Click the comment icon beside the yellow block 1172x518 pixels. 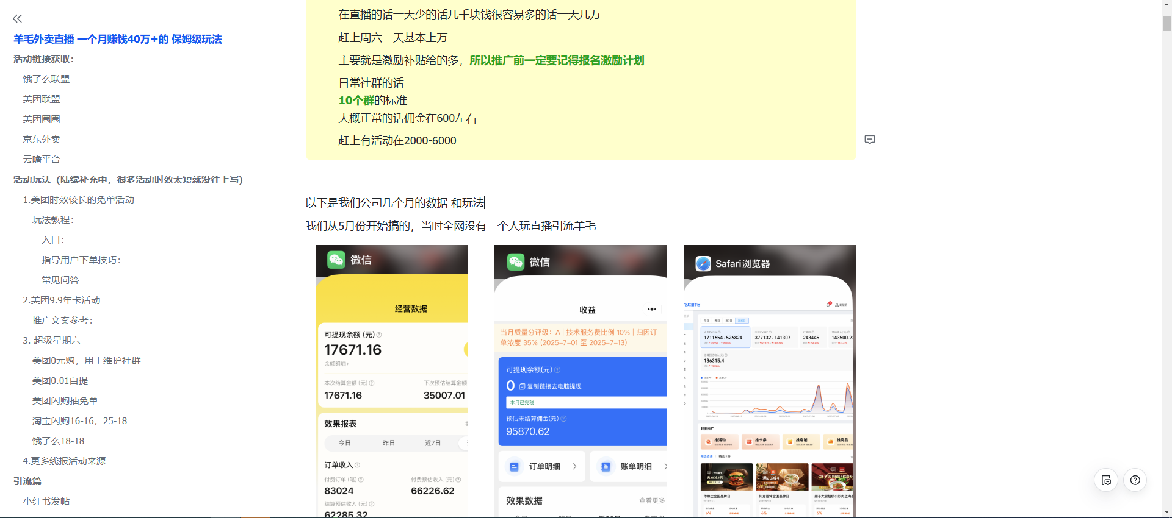[870, 140]
